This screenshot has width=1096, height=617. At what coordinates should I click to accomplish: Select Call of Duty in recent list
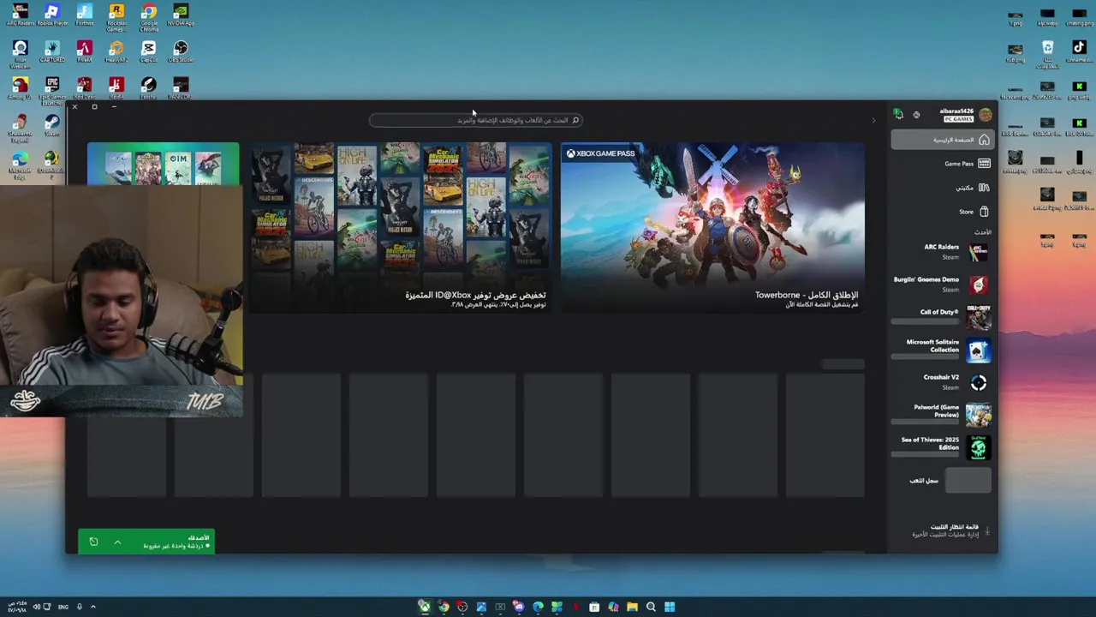(x=941, y=317)
